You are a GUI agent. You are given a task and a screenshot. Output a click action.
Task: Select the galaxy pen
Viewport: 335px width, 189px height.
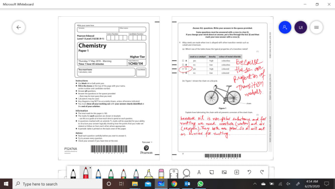(136, 173)
